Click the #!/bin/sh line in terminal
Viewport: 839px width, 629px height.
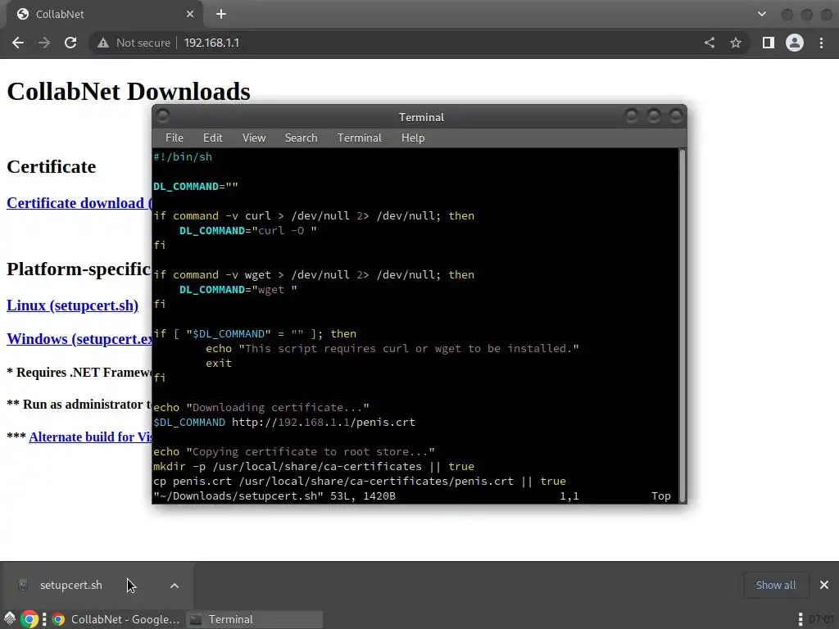point(183,157)
